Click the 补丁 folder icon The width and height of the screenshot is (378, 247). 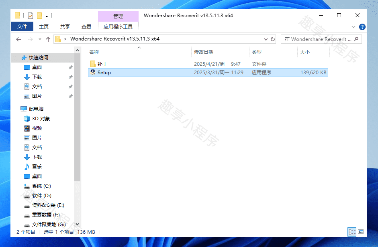click(93, 64)
